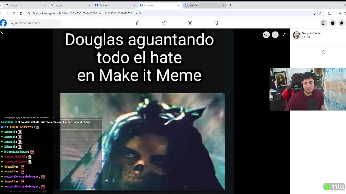Enter fullscreen photo view

(x=284, y=34)
